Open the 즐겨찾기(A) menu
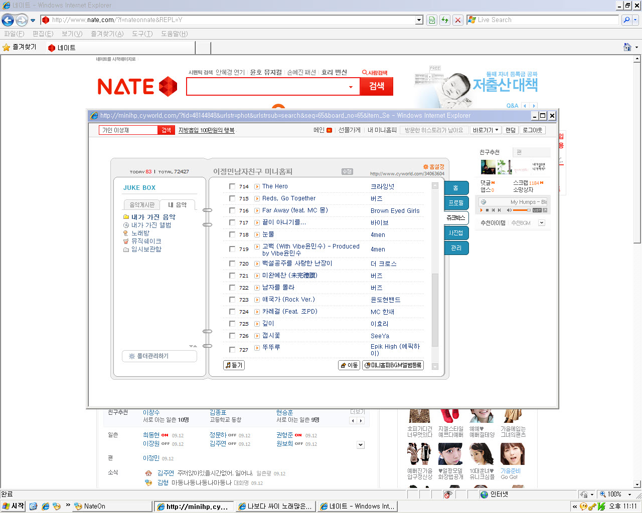This screenshot has width=642, height=513. (x=107, y=34)
